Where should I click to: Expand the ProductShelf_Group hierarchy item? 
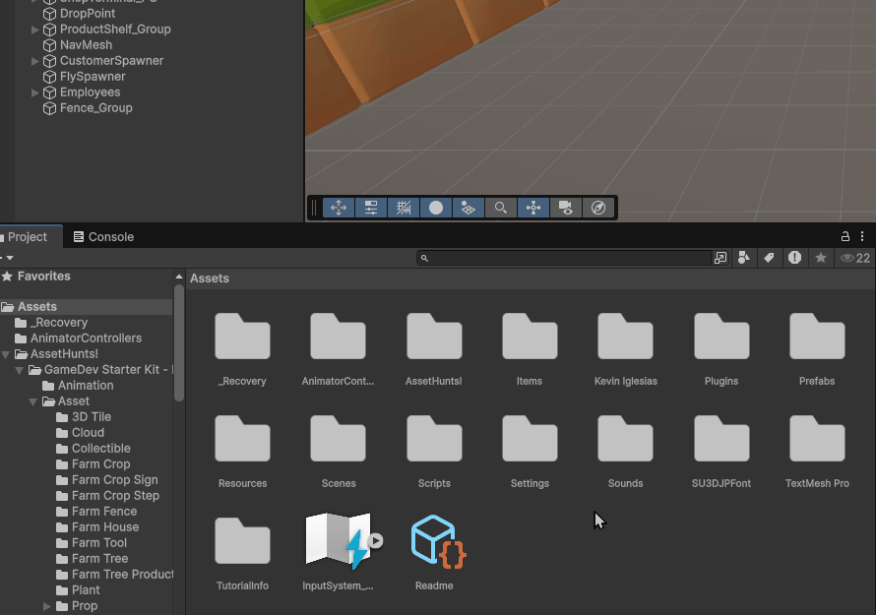pyautogui.click(x=35, y=30)
